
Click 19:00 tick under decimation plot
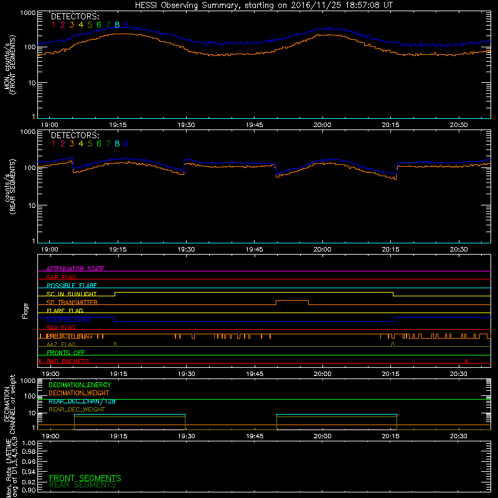point(50,436)
